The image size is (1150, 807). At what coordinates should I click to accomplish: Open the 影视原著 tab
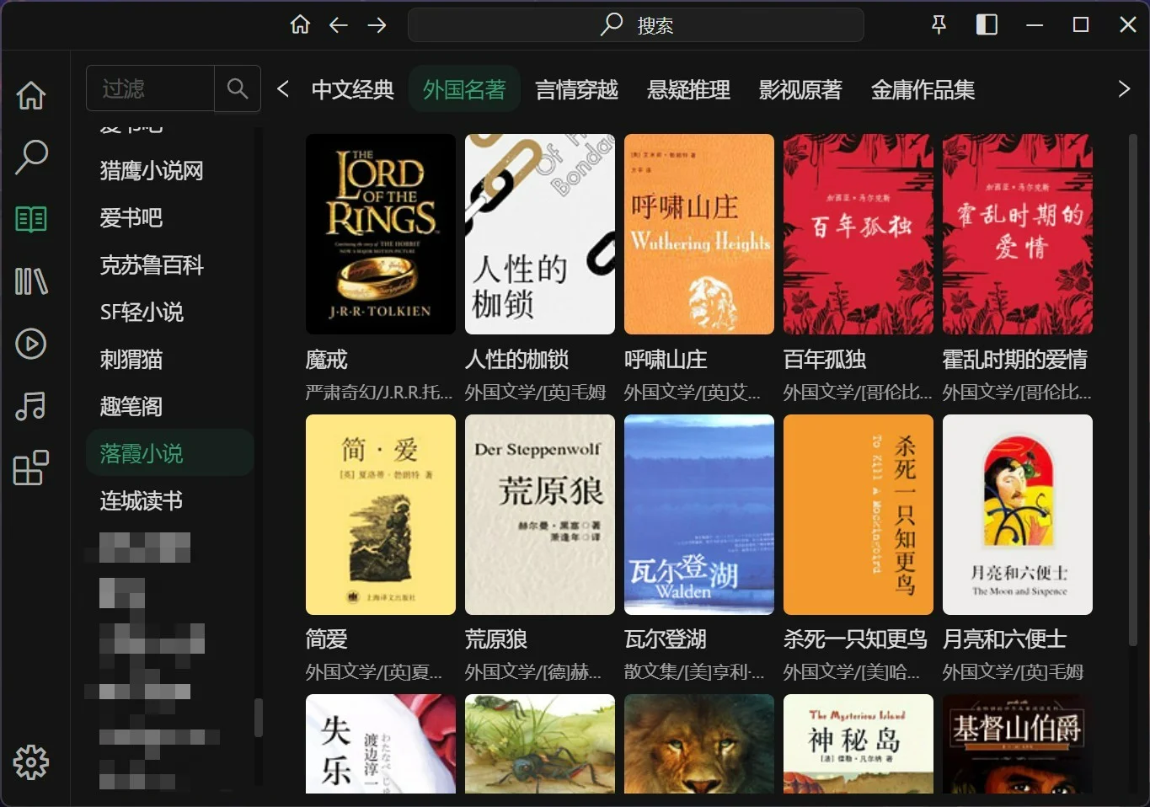(800, 89)
